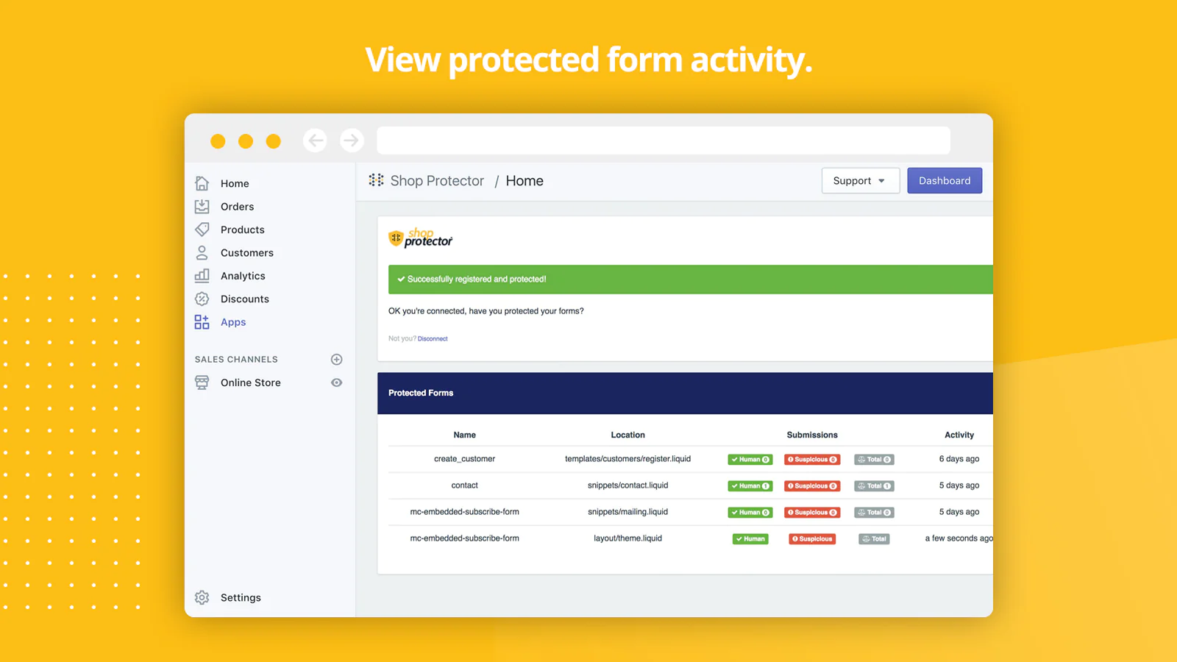The height and width of the screenshot is (662, 1177).
Task: Open Products in the sidebar menu
Action: coord(243,229)
